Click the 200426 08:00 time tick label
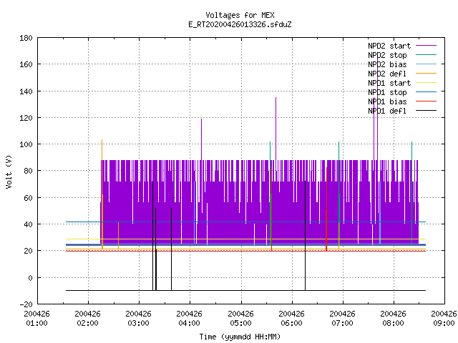The height and width of the screenshot is (343, 458). [x=393, y=319]
